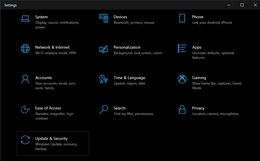This screenshot has height=161, width=260.
Task: Click the Update & Security refresh arrows icon
Action: [25, 140]
